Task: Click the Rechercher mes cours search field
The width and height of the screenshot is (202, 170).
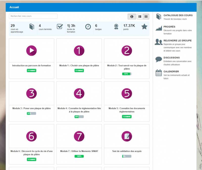Action: click(33, 16)
